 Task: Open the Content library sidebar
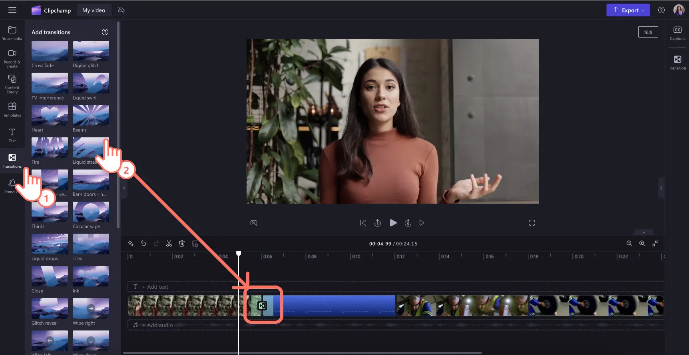coord(12,84)
